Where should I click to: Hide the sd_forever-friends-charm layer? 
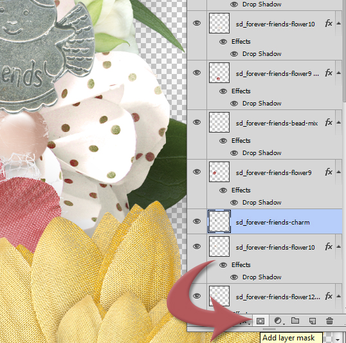click(x=197, y=221)
